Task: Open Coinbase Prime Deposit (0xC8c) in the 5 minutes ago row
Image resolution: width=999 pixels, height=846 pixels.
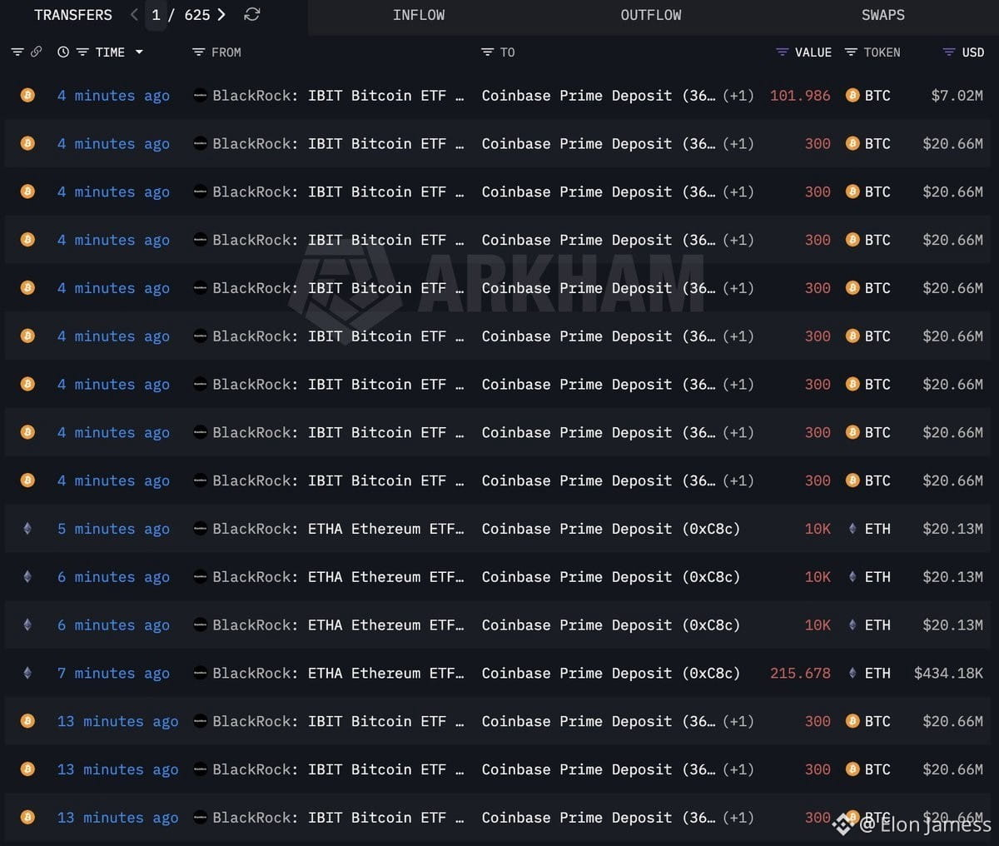Action: (611, 529)
